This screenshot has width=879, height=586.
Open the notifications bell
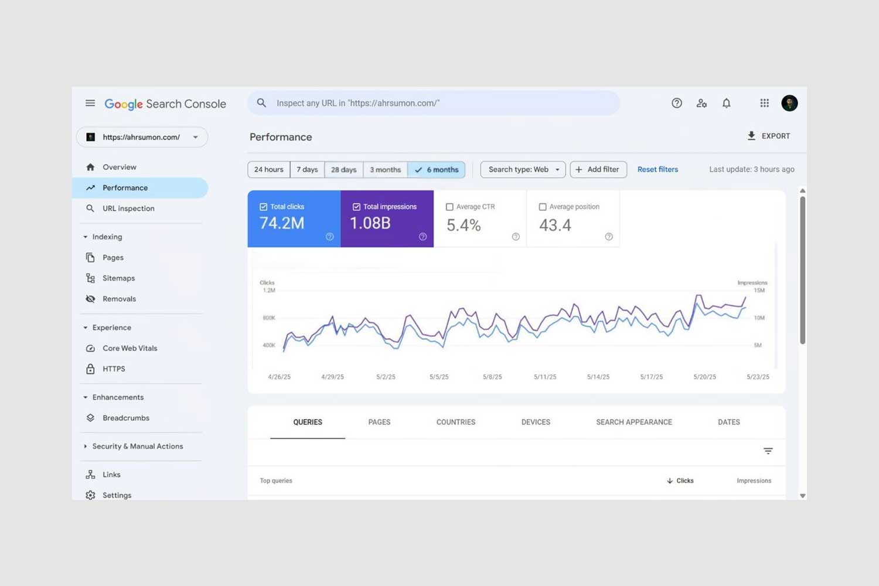(727, 103)
